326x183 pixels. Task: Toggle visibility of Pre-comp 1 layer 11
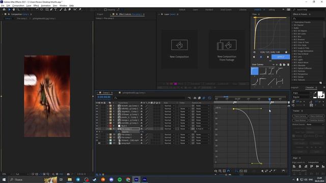pos(97,137)
